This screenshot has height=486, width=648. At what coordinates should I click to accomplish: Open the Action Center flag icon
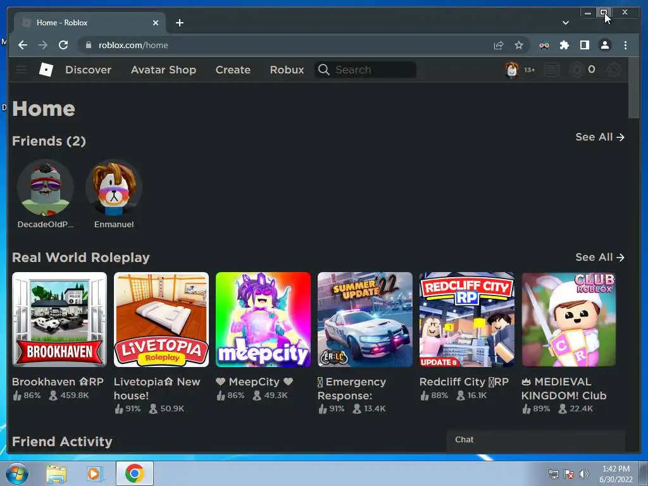click(x=569, y=474)
